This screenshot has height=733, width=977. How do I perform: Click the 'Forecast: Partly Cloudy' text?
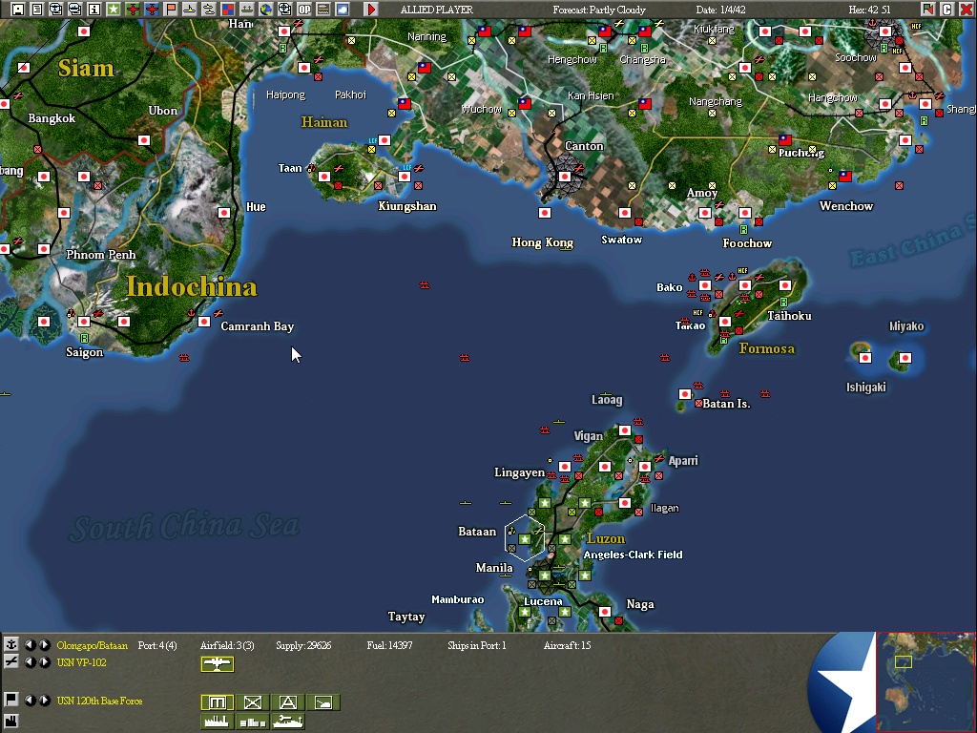[x=599, y=10]
